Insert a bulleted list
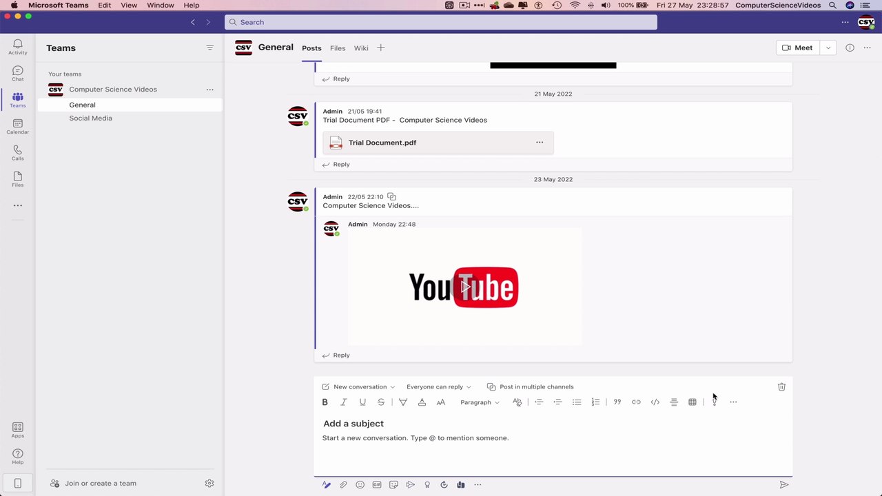The height and width of the screenshot is (496, 882). (577, 402)
